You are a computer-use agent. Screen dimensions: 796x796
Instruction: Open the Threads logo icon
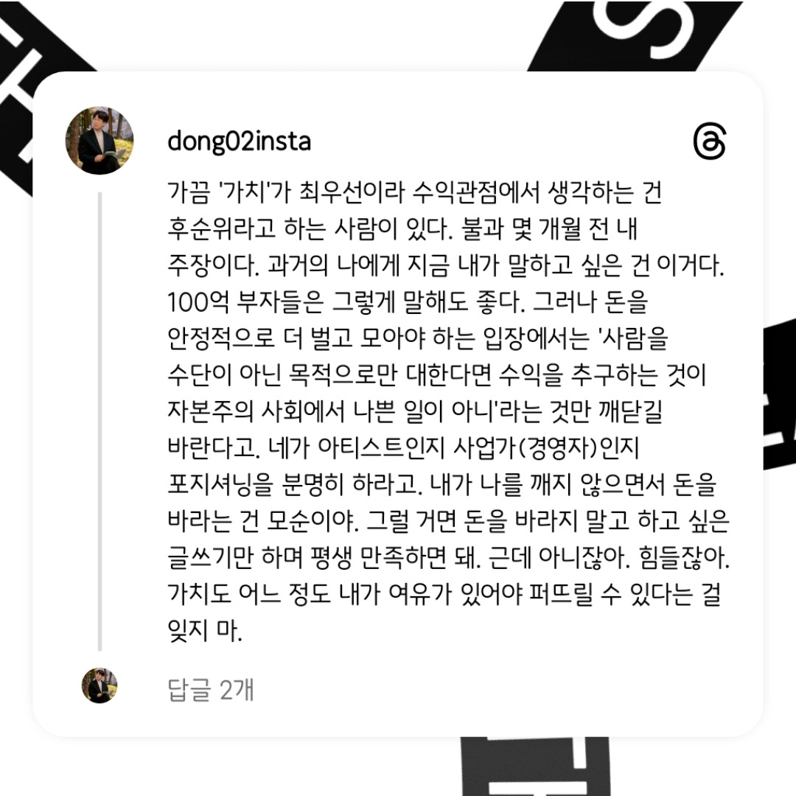[x=710, y=141]
